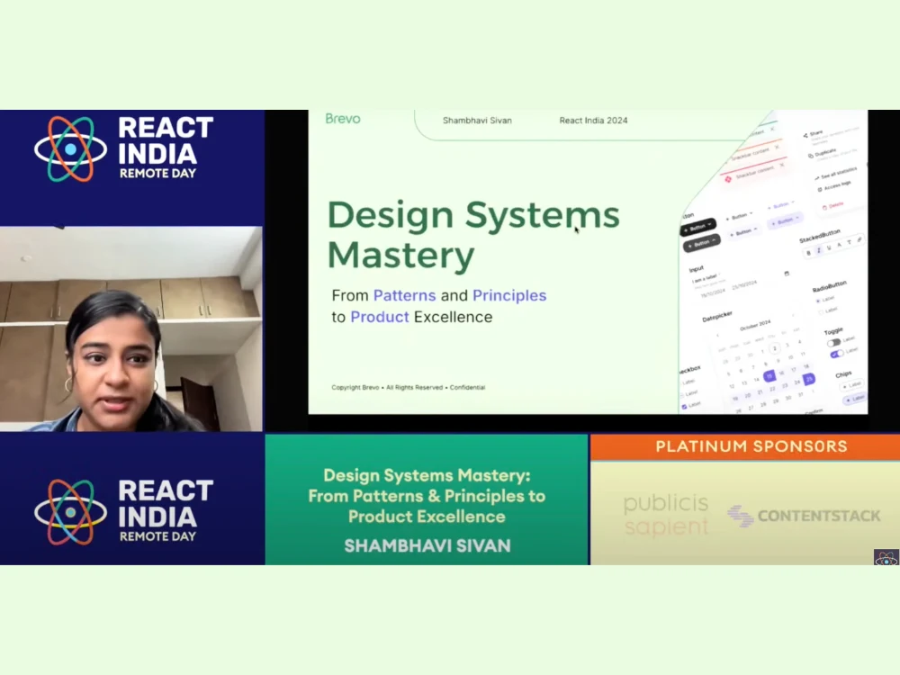The height and width of the screenshot is (675, 900).
Task: Click the previous-month arrow on the Datepicker
Action: click(717, 335)
